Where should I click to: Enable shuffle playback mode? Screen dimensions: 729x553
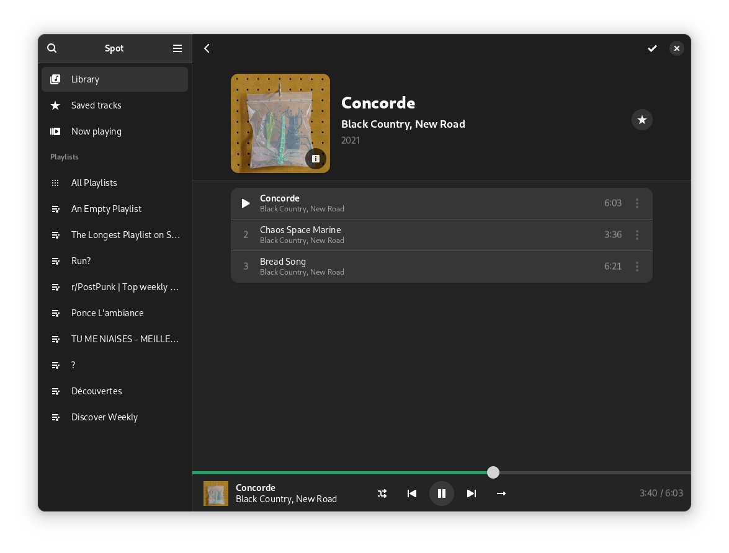pyautogui.click(x=382, y=493)
